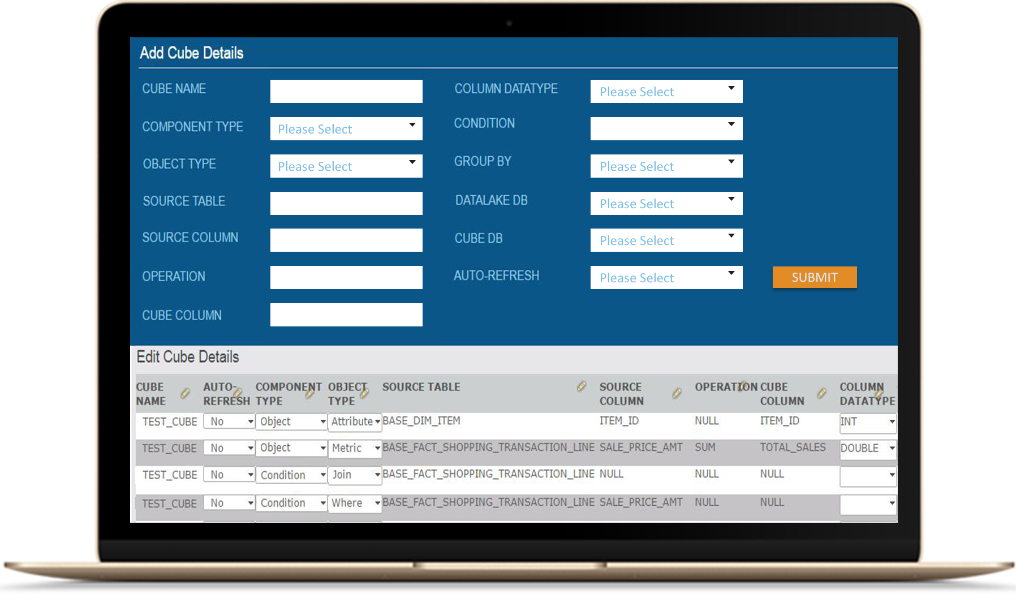Click the pencil icon in the Source Table header
Viewport: 1016px width, 594px height.
[x=582, y=386]
